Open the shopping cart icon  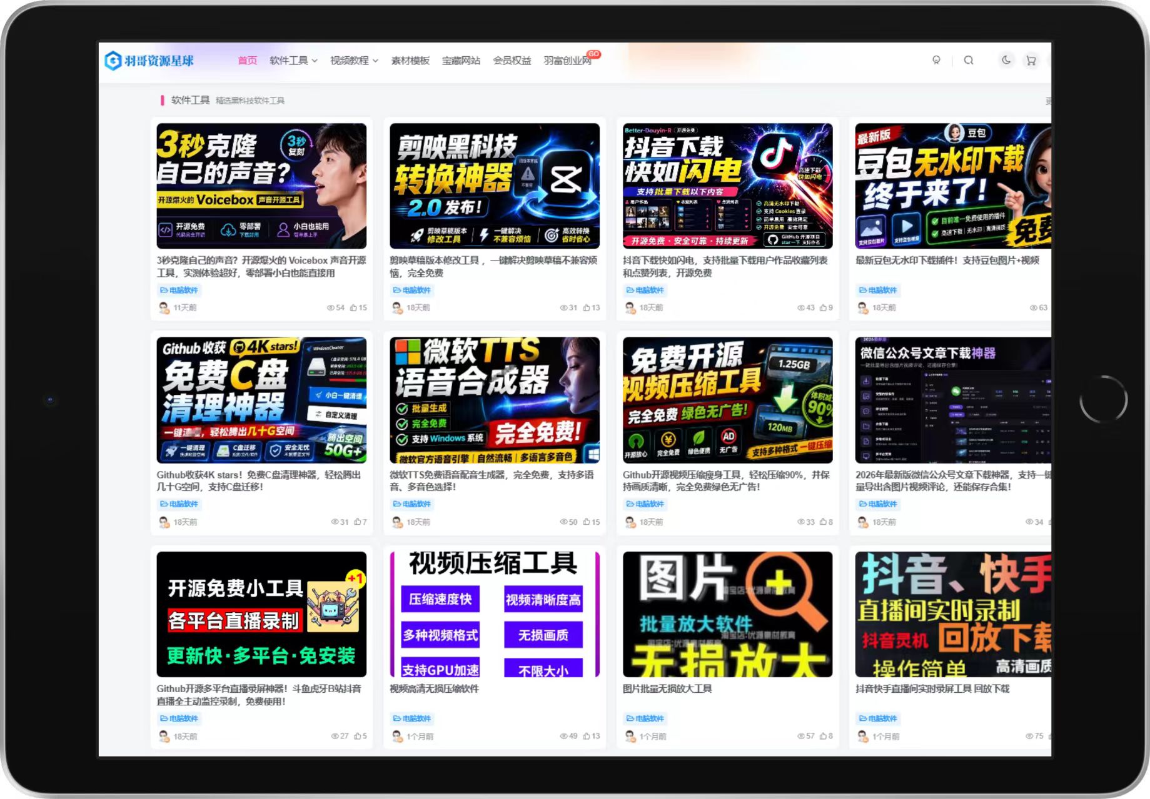click(1031, 61)
